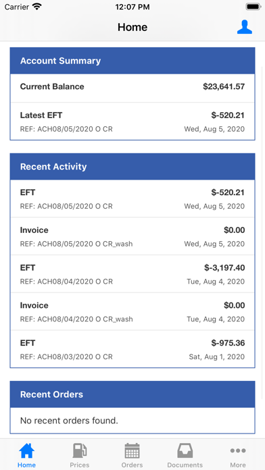Select the Current Balance row
Screen dimensions: 265x470
pos(132,88)
